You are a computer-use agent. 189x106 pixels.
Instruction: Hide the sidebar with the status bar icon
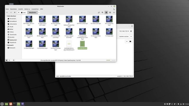point(14,60)
